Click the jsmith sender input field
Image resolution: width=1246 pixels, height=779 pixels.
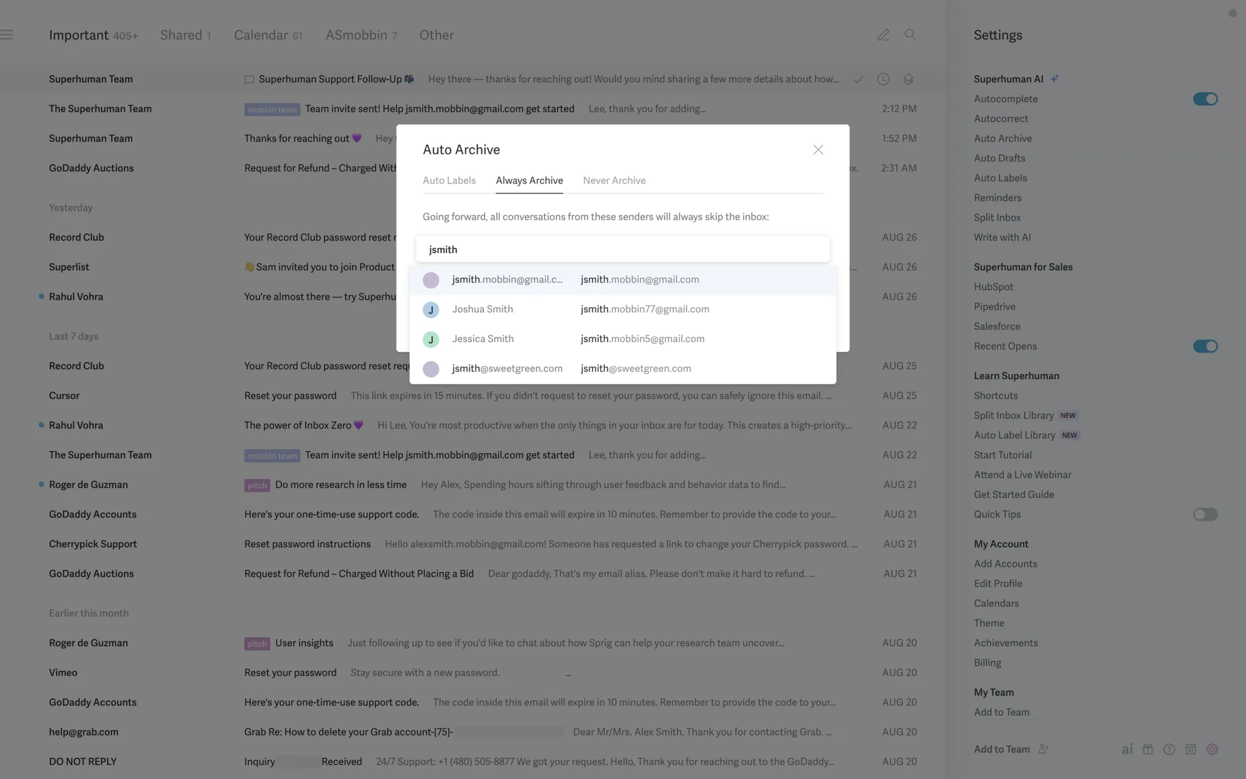pos(622,249)
